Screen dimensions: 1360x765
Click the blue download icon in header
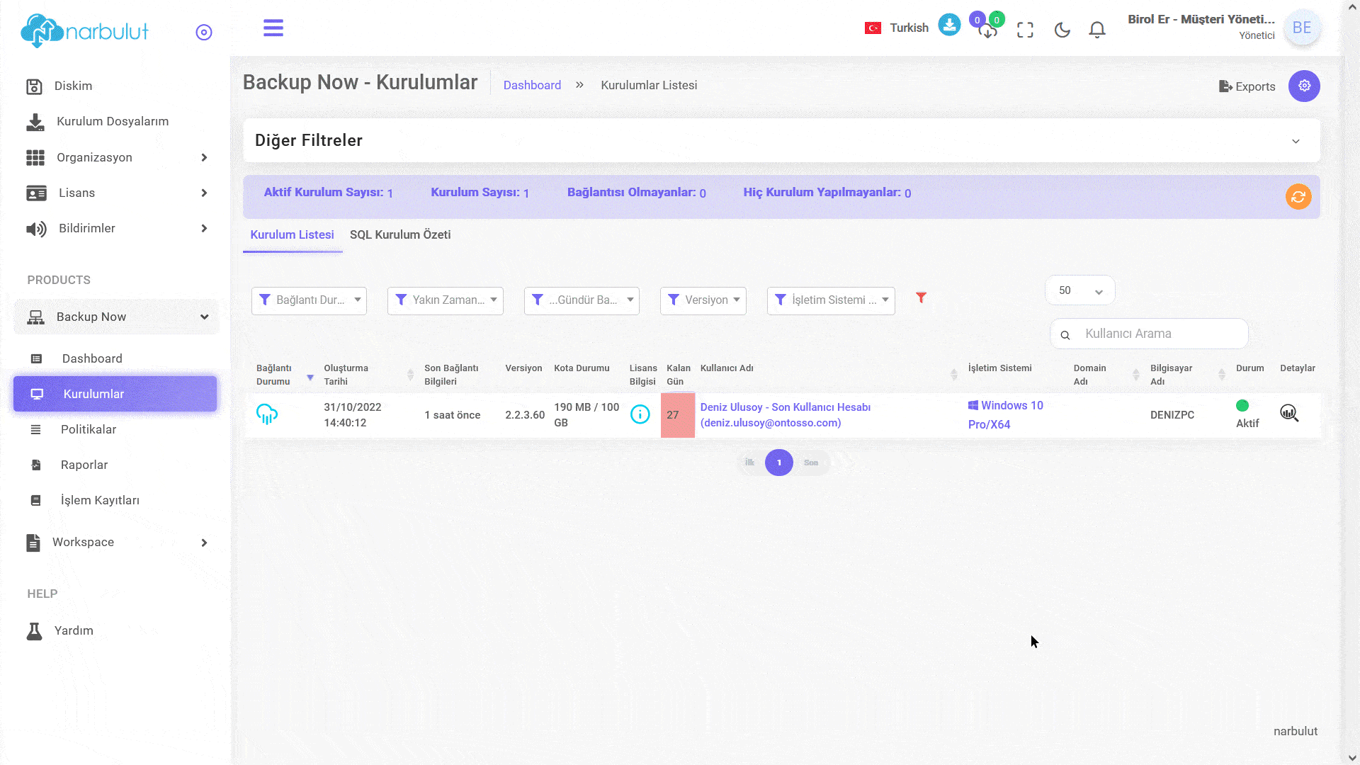tap(949, 25)
